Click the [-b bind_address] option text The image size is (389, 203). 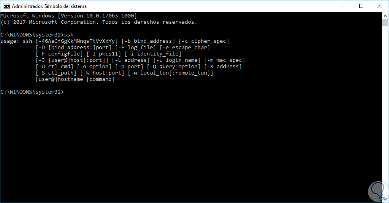coord(148,41)
